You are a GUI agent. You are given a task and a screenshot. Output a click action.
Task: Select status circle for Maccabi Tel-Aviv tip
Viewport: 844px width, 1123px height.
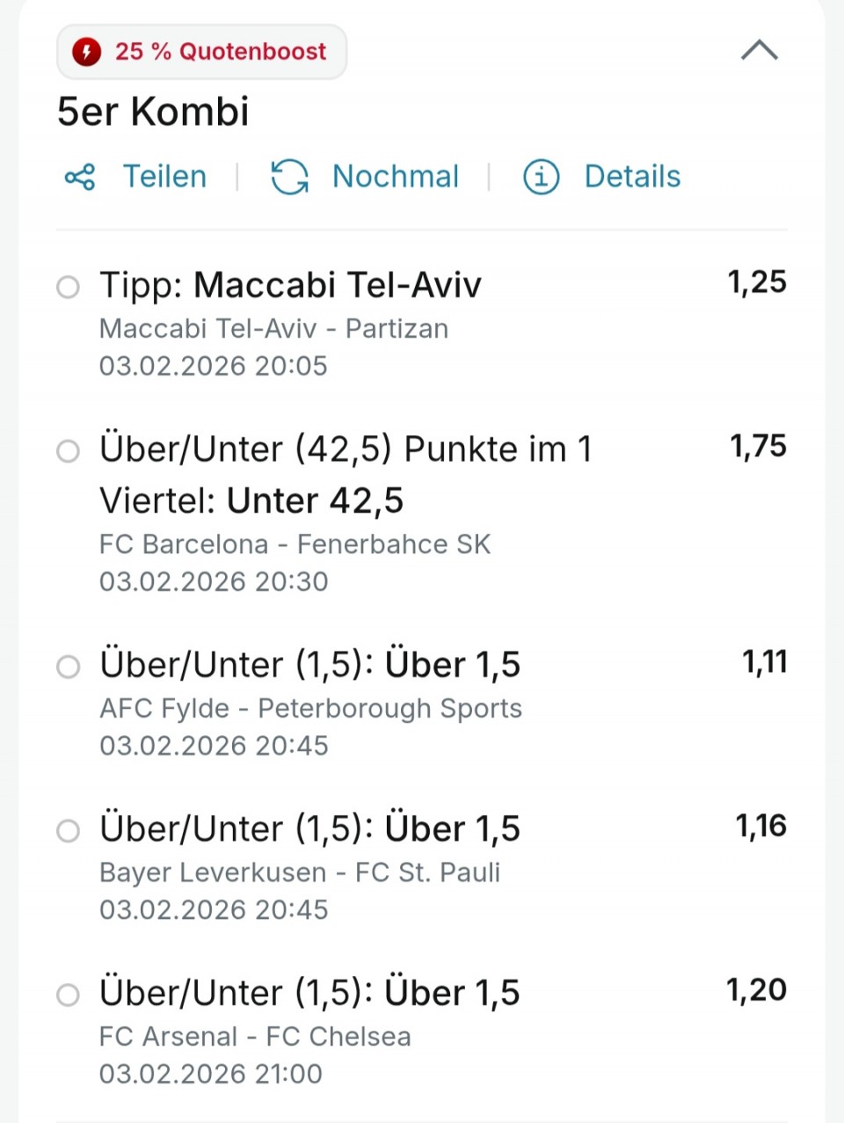pos(68,288)
